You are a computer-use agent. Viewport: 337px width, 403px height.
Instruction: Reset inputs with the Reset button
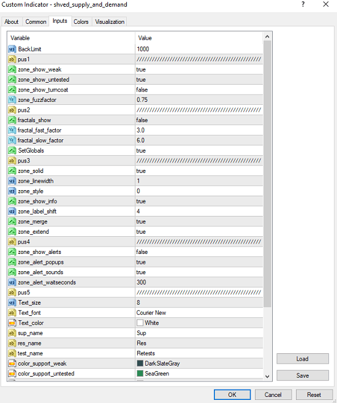[314, 394]
